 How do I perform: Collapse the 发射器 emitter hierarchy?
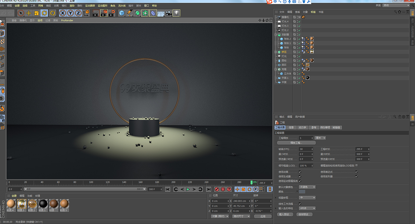(276, 35)
